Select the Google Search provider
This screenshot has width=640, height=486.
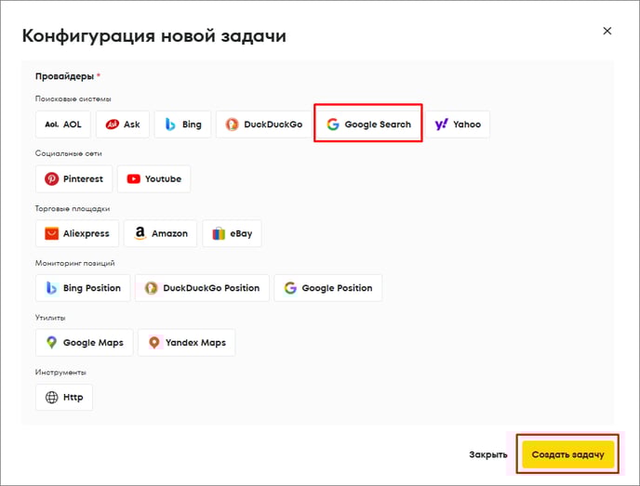click(x=368, y=125)
